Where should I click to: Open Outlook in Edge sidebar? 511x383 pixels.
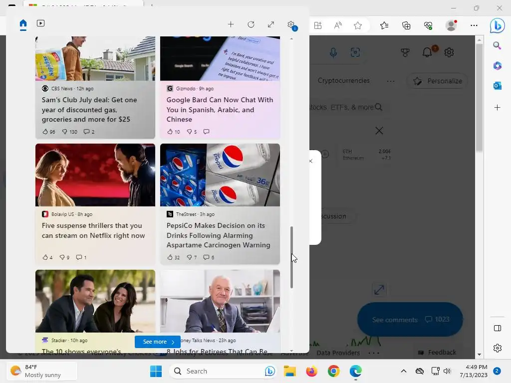pos(497,86)
